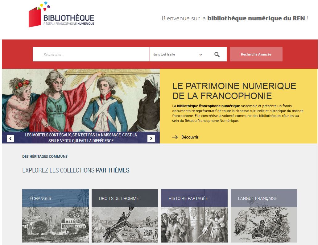Open the Échanges theme collection
Image resolution: width=318 pixels, height=245 pixels.
[56, 216]
